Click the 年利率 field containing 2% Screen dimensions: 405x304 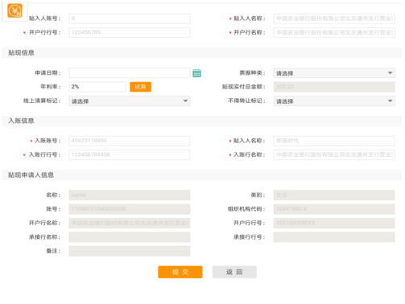[x=97, y=87]
